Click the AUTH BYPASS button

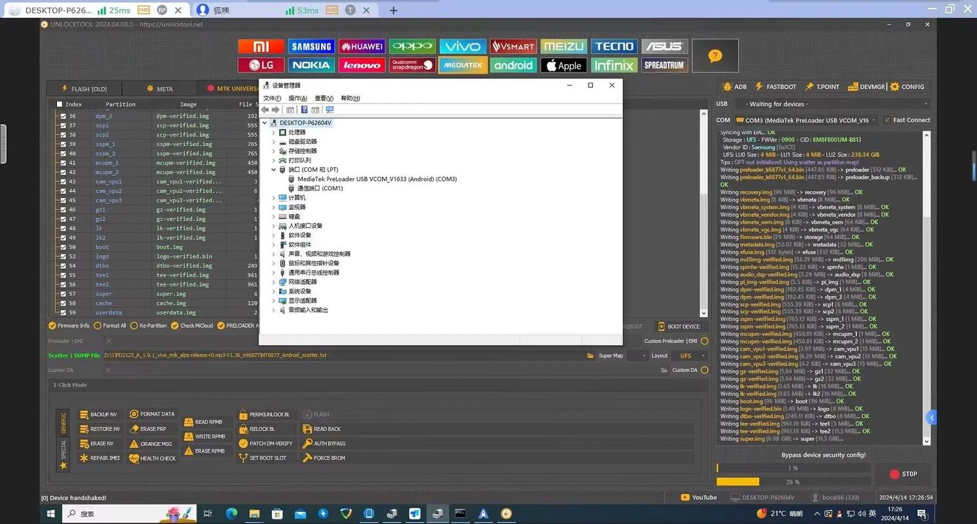pyautogui.click(x=324, y=443)
